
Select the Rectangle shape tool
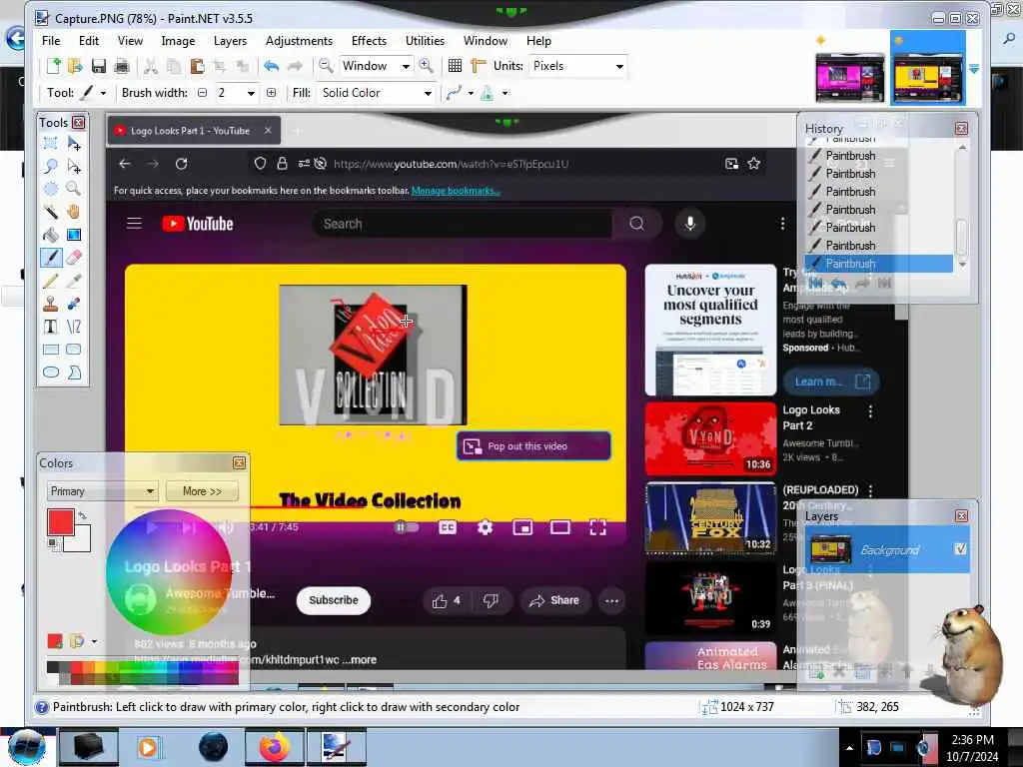pos(50,349)
